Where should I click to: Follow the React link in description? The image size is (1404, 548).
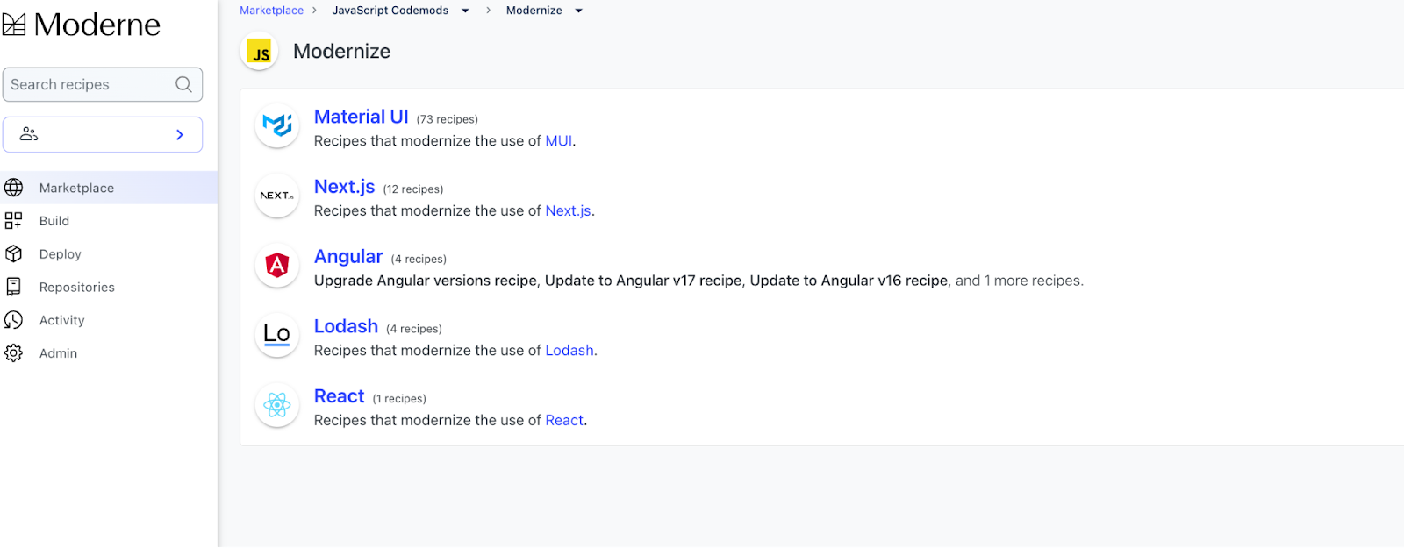tap(564, 421)
